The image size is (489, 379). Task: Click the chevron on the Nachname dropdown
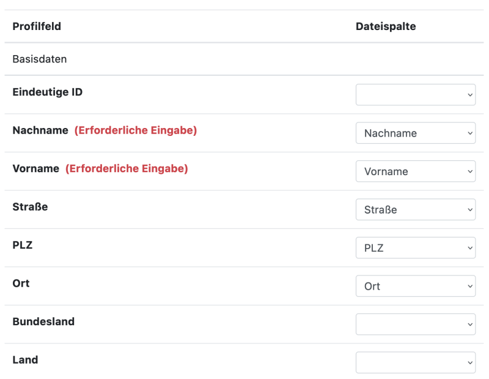469,133
